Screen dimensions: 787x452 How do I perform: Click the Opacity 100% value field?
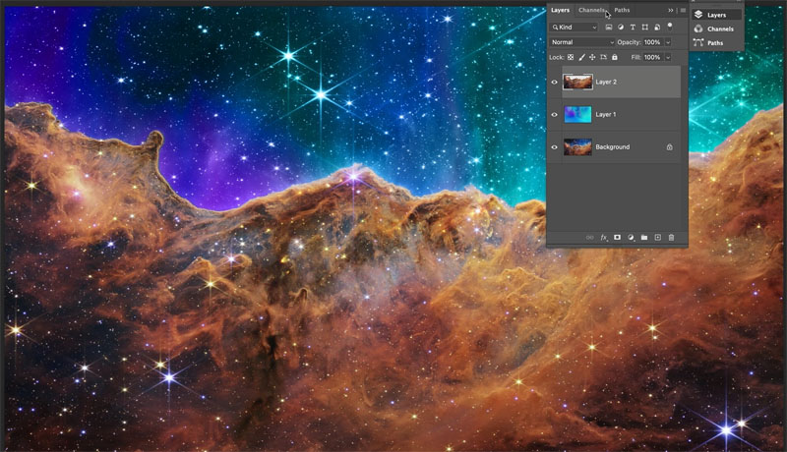(x=653, y=42)
